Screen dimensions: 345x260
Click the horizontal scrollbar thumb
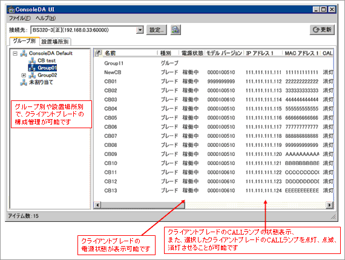tap(143, 205)
